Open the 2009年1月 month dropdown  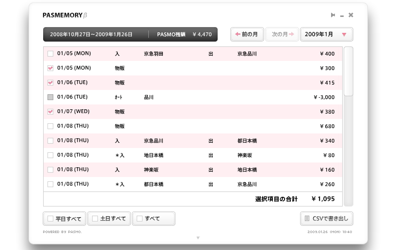click(327, 34)
